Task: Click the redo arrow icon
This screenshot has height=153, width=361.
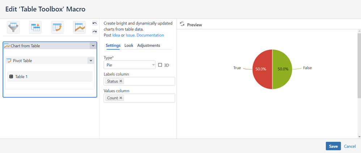Action: pos(95,31)
